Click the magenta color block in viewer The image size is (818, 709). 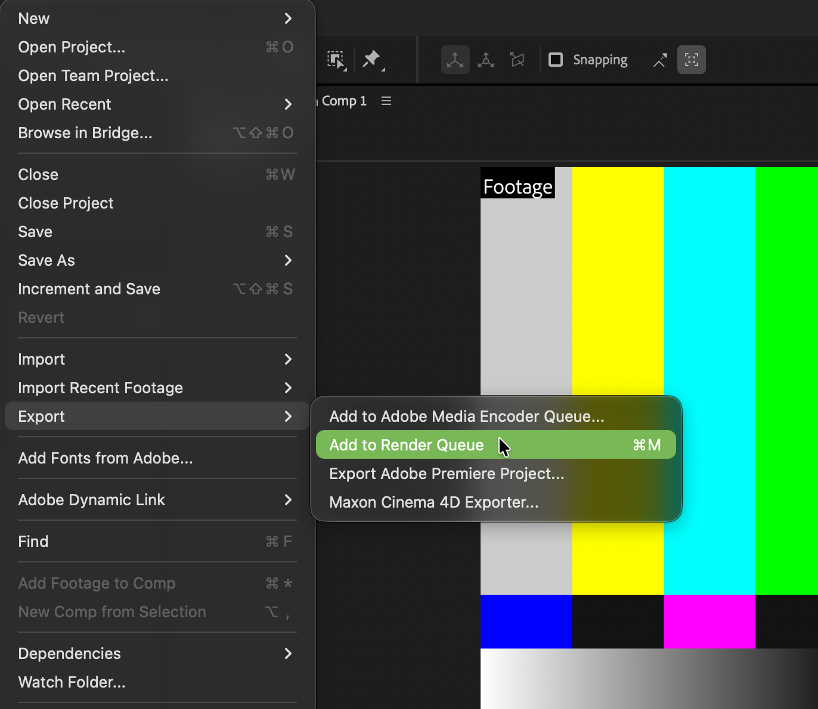[x=709, y=621]
